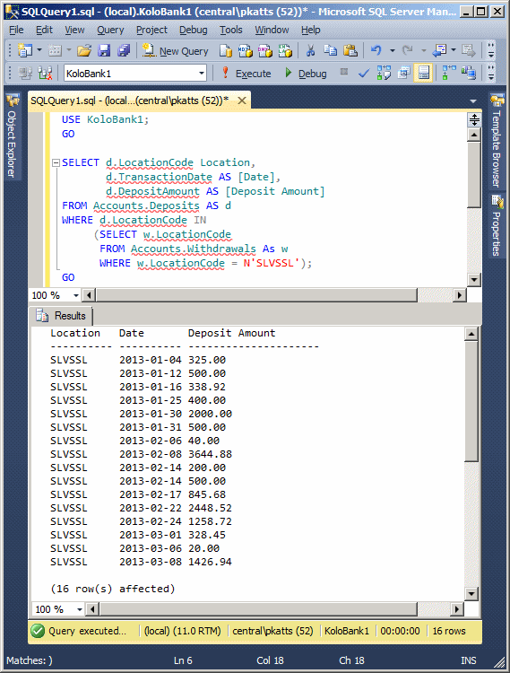Click the Query Options icon
The image size is (510, 673).
pos(403,74)
